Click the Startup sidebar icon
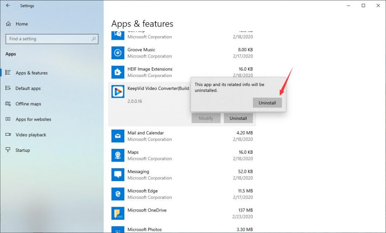Image resolution: width=386 pixels, height=233 pixels. pos(8,150)
